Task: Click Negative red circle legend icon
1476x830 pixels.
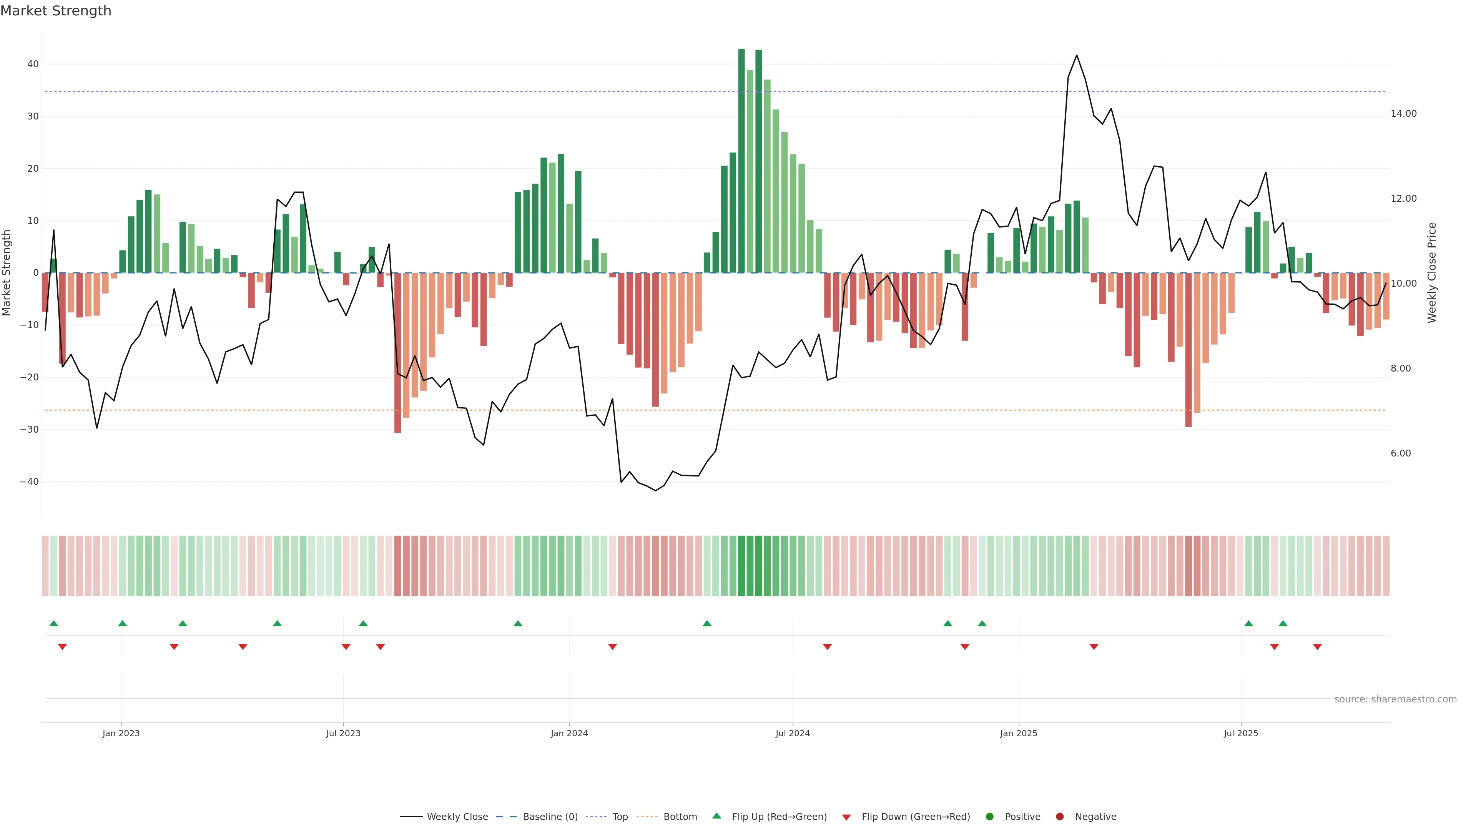Action: click(x=1059, y=817)
